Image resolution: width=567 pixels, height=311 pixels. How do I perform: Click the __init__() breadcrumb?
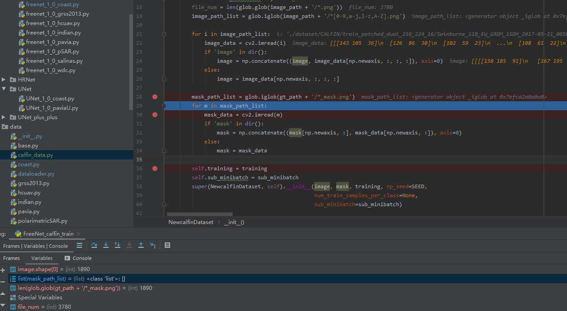tap(234, 222)
